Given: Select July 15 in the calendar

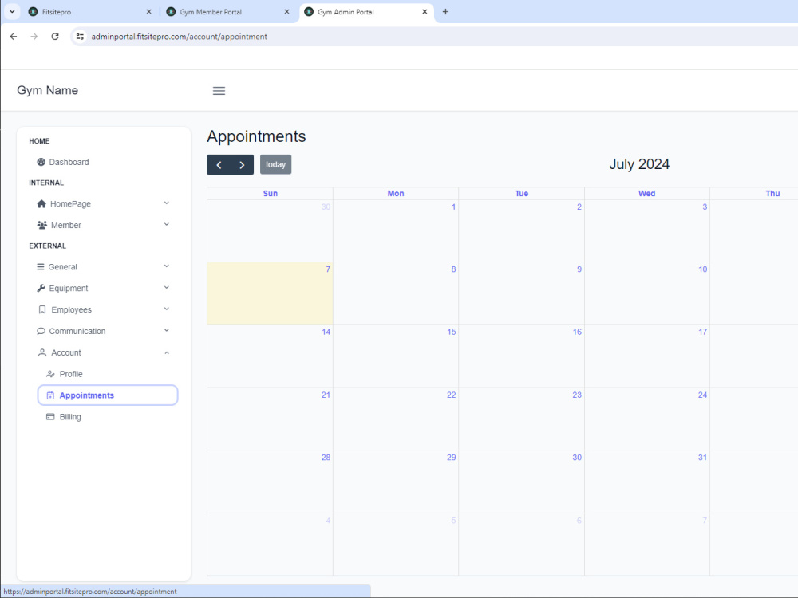Looking at the screenshot, I should (x=396, y=356).
